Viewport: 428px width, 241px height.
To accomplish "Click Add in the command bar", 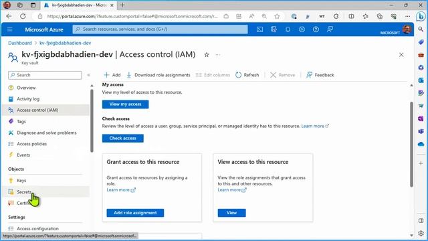I will [112, 75].
